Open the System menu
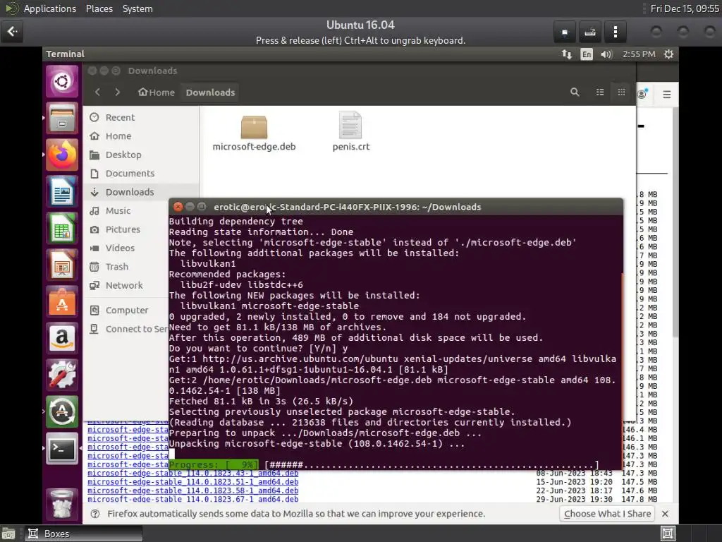The image size is (722, 542). point(137,8)
